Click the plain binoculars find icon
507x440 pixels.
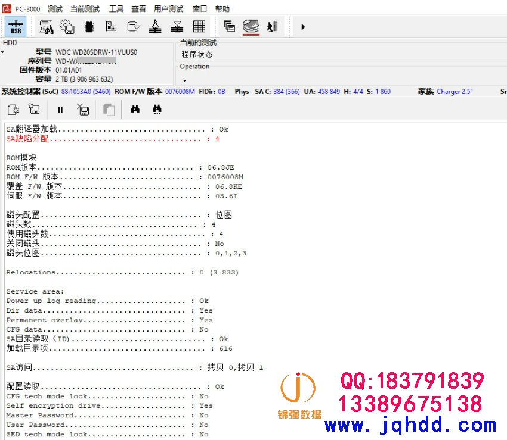point(135,110)
